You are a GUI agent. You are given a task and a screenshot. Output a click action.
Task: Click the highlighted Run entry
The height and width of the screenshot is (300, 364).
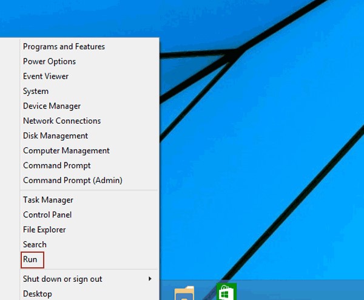click(30, 259)
